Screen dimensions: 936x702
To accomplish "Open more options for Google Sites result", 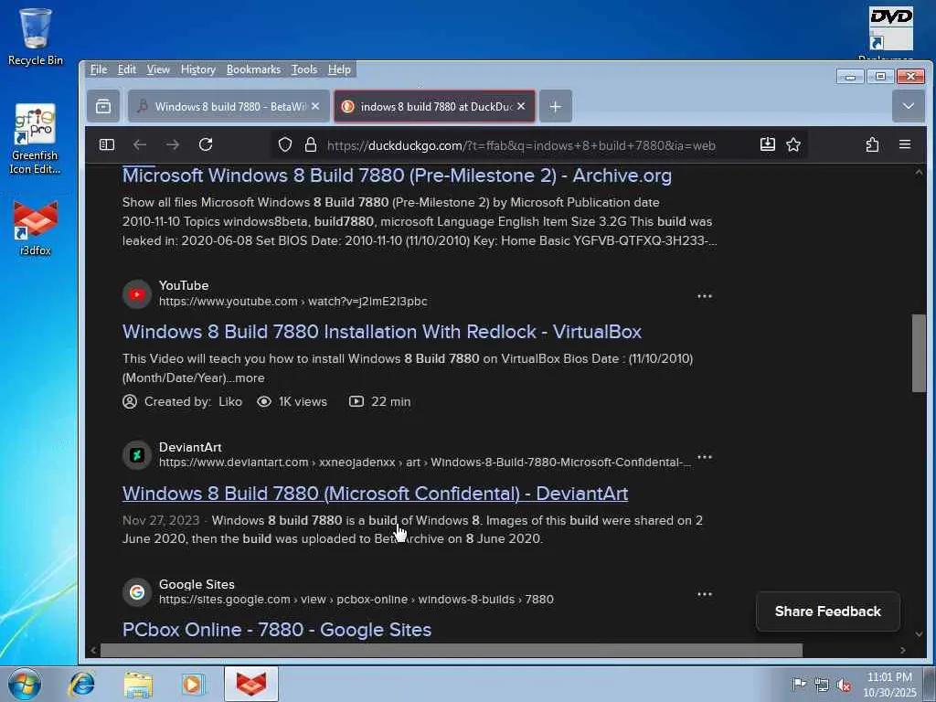I will point(705,594).
